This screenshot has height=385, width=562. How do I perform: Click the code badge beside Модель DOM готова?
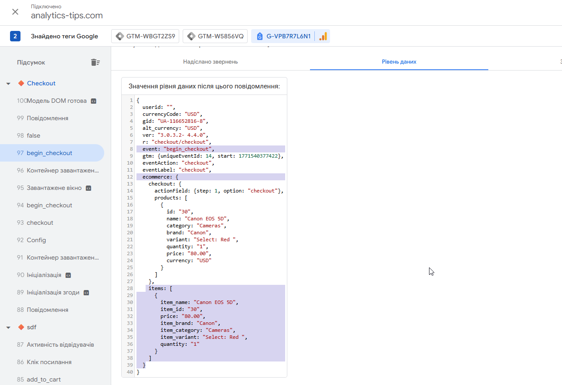point(93,101)
